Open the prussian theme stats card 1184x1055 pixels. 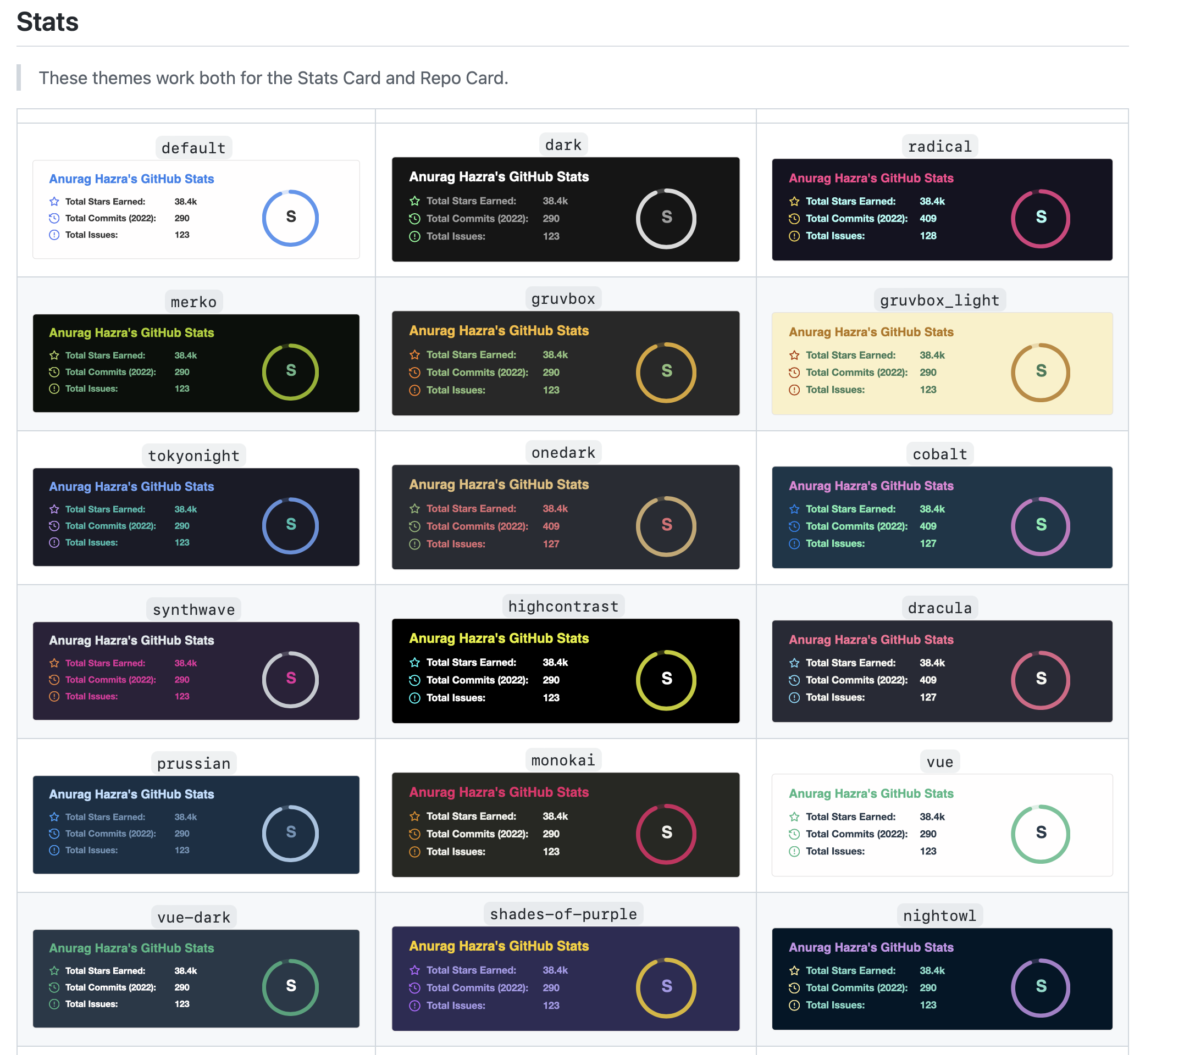click(196, 824)
